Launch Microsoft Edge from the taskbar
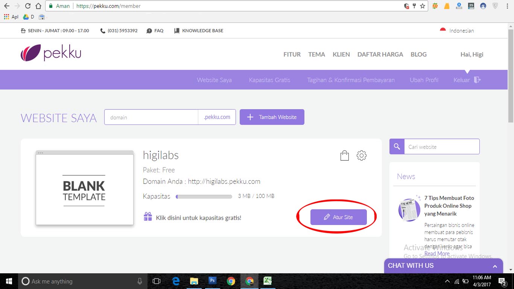 coord(176,281)
